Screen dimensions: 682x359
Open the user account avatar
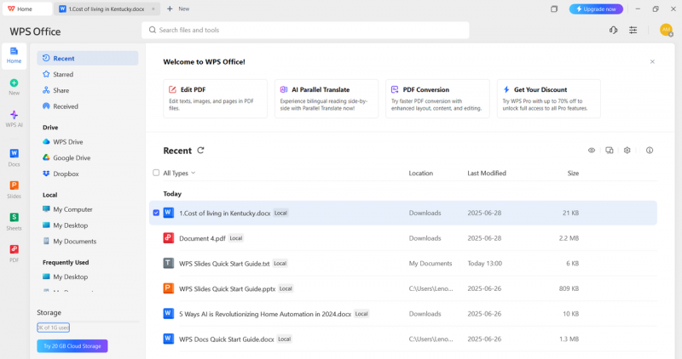[x=666, y=30]
